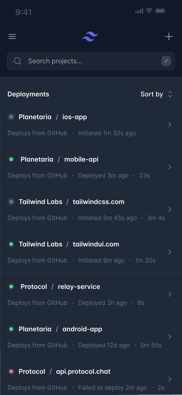Tap the battery indicator in the status bar
Viewport: 182px width, 395px height.
coord(160,11)
